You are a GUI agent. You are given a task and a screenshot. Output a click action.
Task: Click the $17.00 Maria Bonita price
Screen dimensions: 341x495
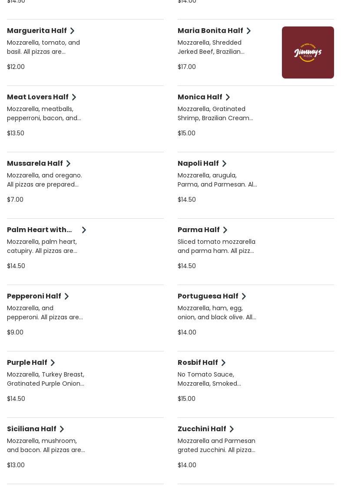[187, 67]
